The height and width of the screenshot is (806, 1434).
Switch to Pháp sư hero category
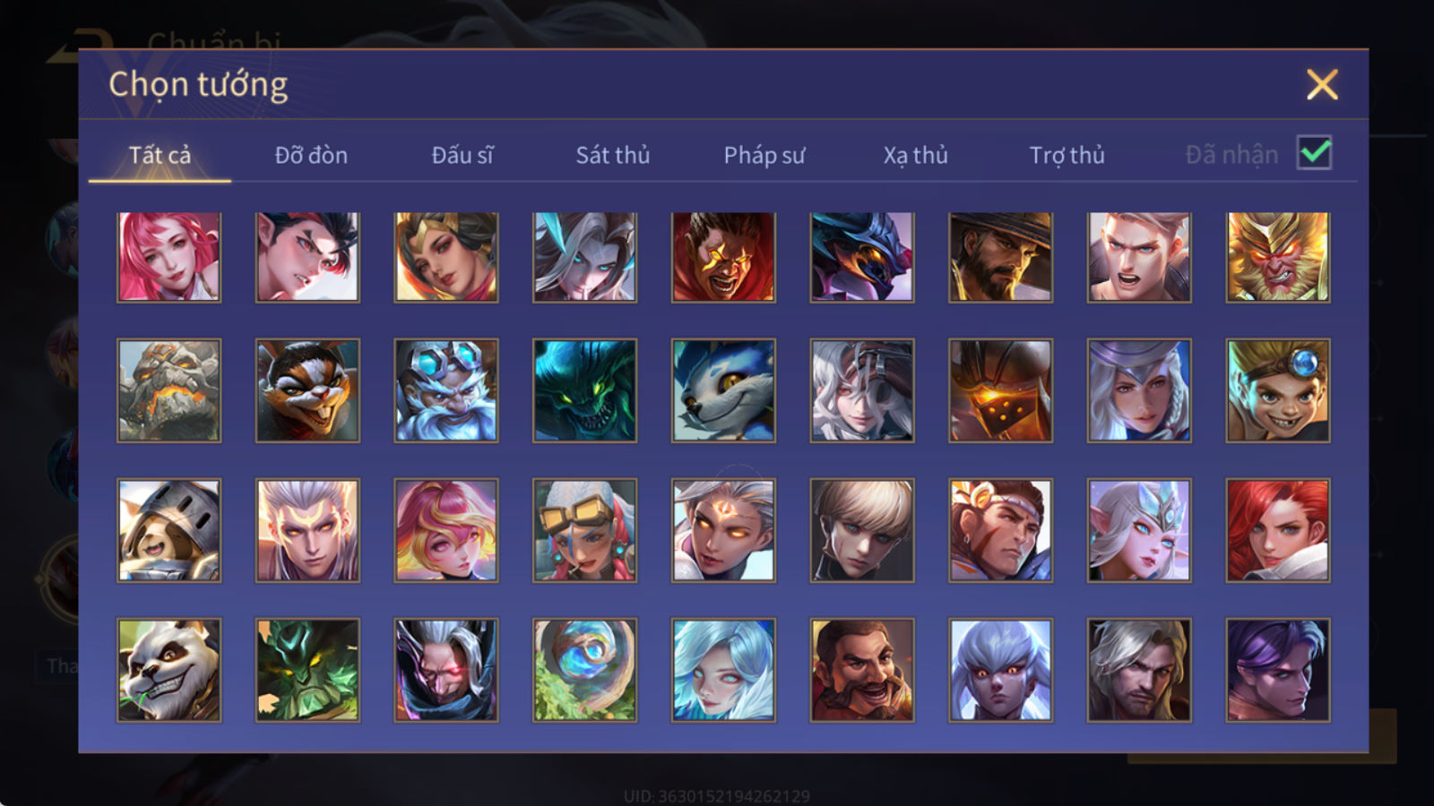pos(764,155)
